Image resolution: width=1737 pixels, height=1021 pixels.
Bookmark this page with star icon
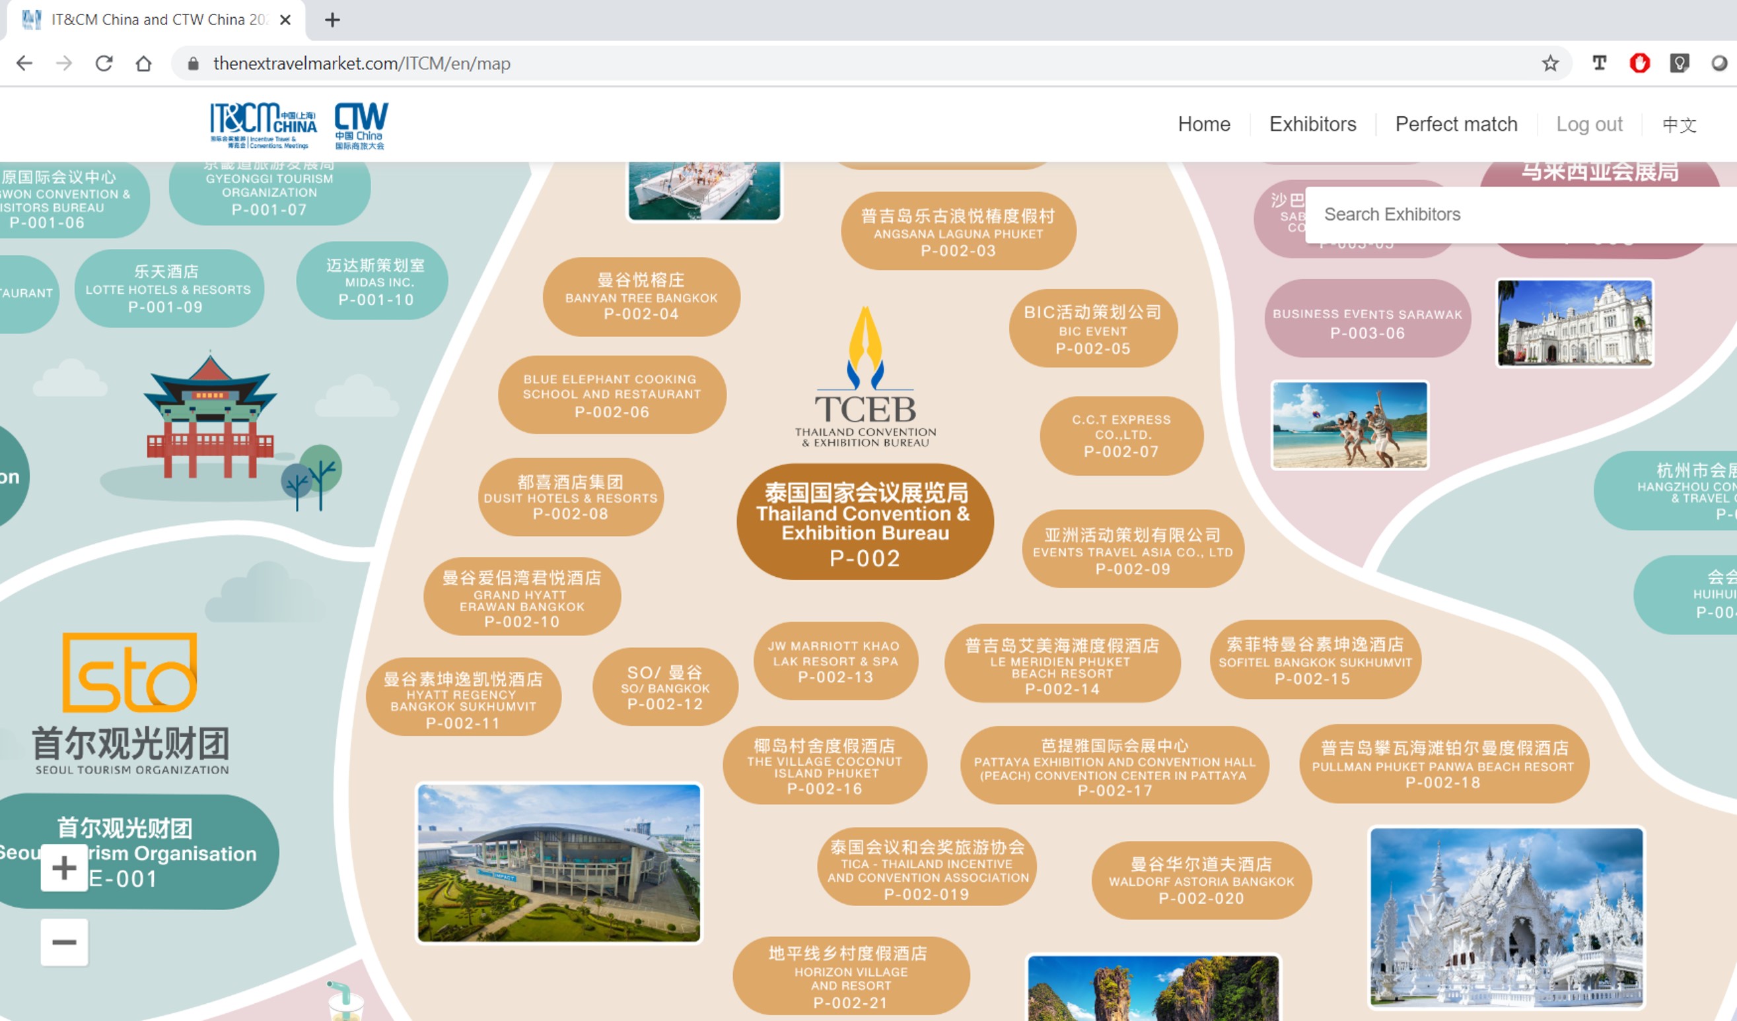pos(1550,63)
